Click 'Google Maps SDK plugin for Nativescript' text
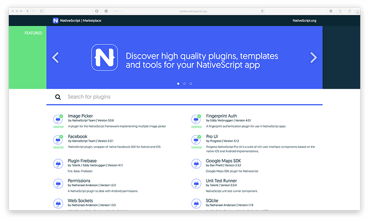 (x=232, y=171)
